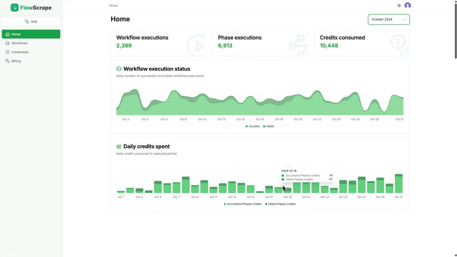Open the Home sidebar menu item
Viewport: 457px width, 257px height.
pyautogui.click(x=31, y=34)
